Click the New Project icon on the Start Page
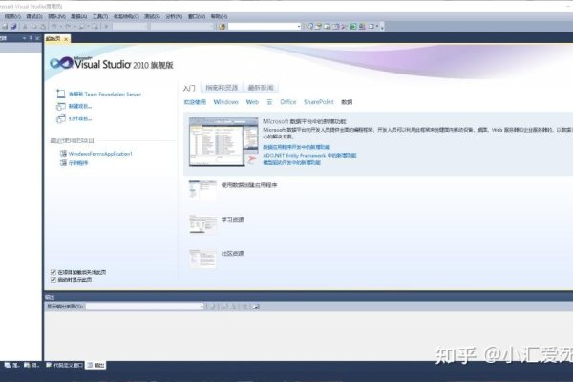Screen dimensions: 573x382 (x=61, y=106)
